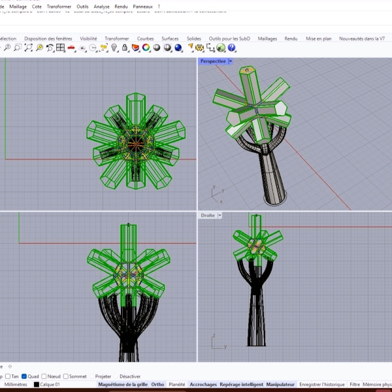
Task: Enable the Tan object snap checkbox
Action: (x=8, y=376)
